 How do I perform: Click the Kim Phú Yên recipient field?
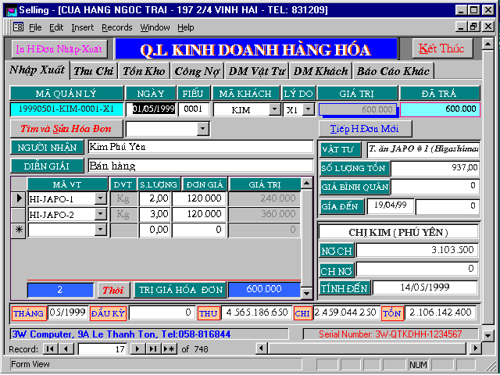tap(201, 148)
